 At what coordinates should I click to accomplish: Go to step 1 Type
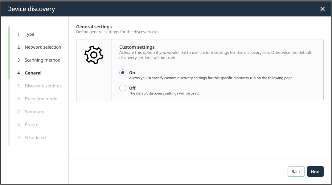click(30, 34)
